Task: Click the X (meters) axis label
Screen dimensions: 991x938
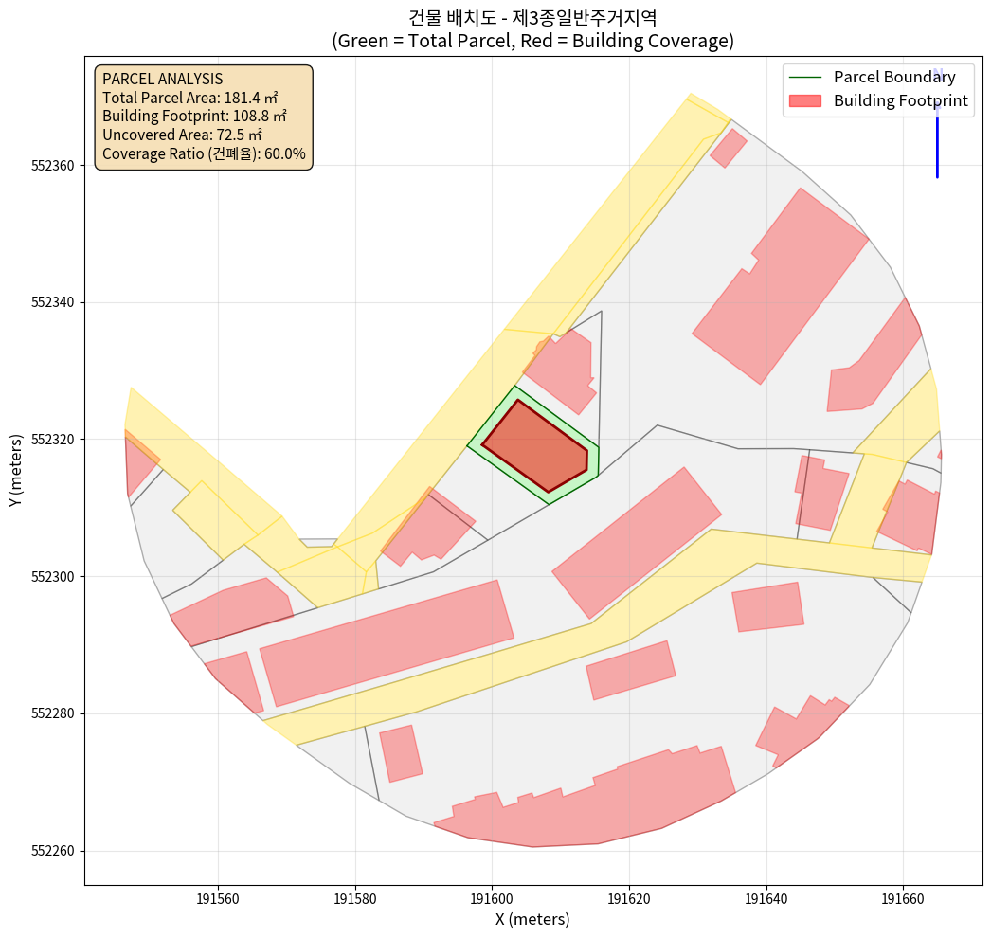Action: pyautogui.click(x=532, y=918)
